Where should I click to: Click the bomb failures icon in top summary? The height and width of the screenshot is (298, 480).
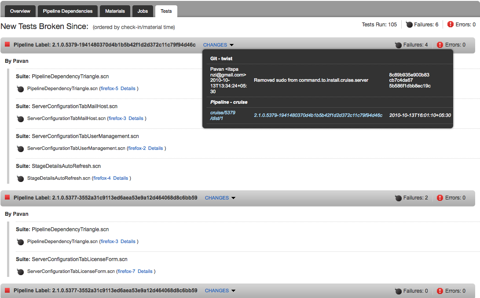[409, 25]
